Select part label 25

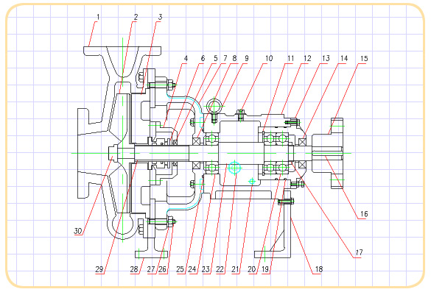180,269
